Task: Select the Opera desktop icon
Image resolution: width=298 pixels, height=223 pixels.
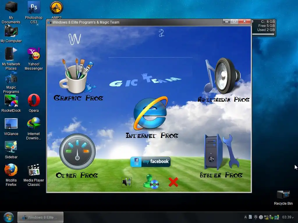Action: pyautogui.click(x=34, y=103)
